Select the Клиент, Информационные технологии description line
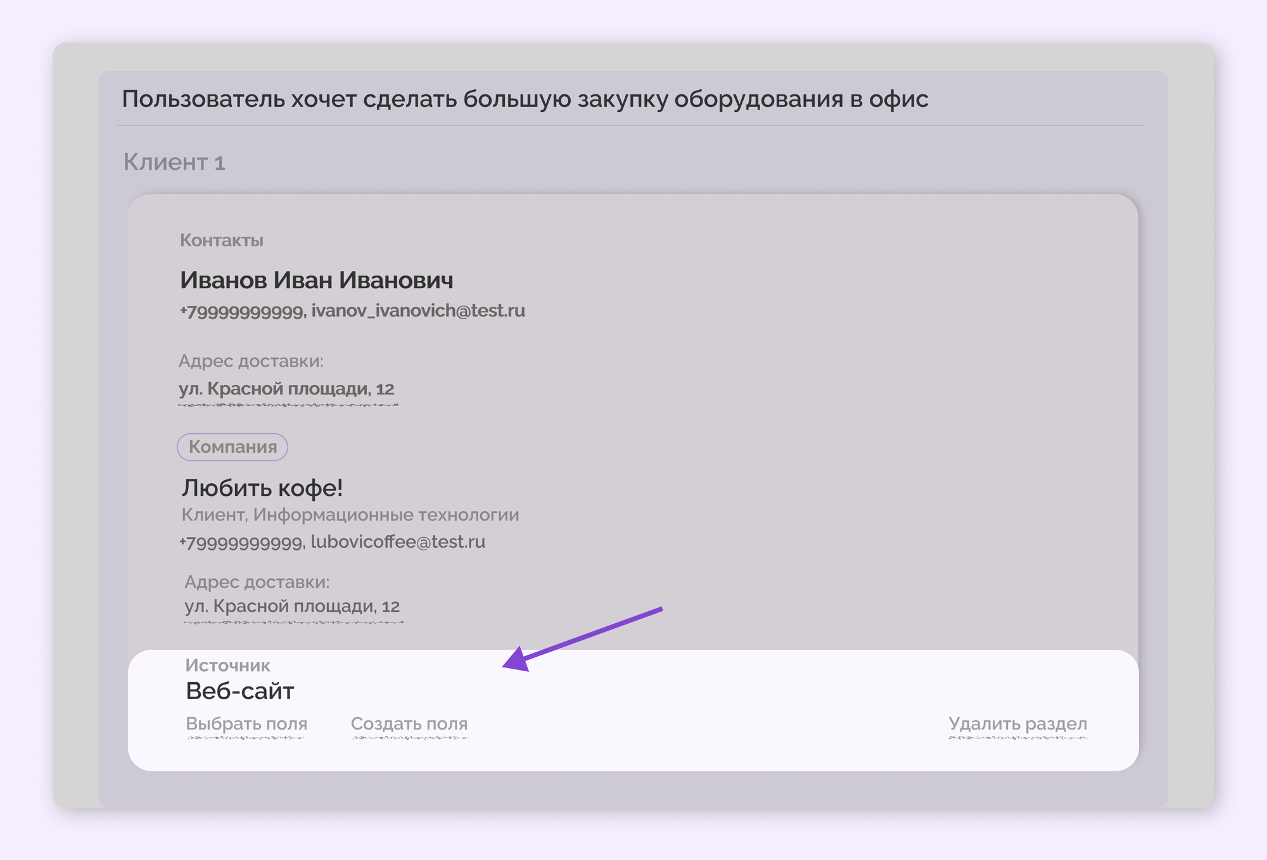 [350, 514]
